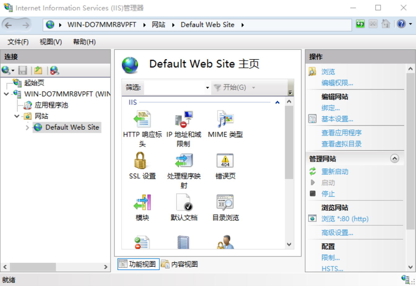
Task: Collapse the 管理网站 section
Action: tap(395, 159)
